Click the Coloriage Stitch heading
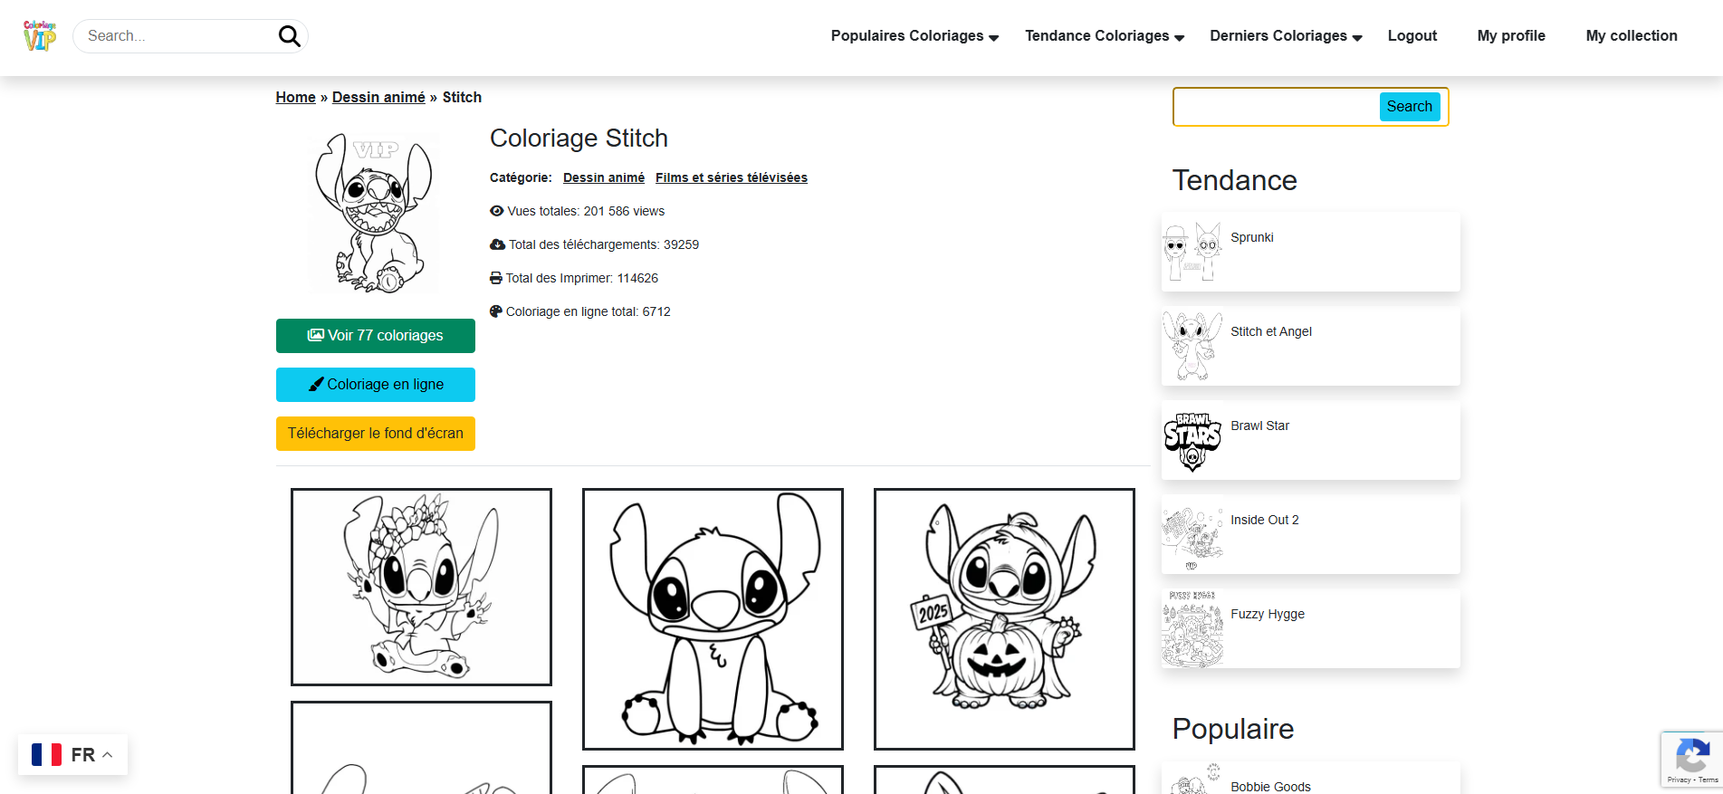The width and height of the screenshot is (1723, 794). tap(579, 139)
